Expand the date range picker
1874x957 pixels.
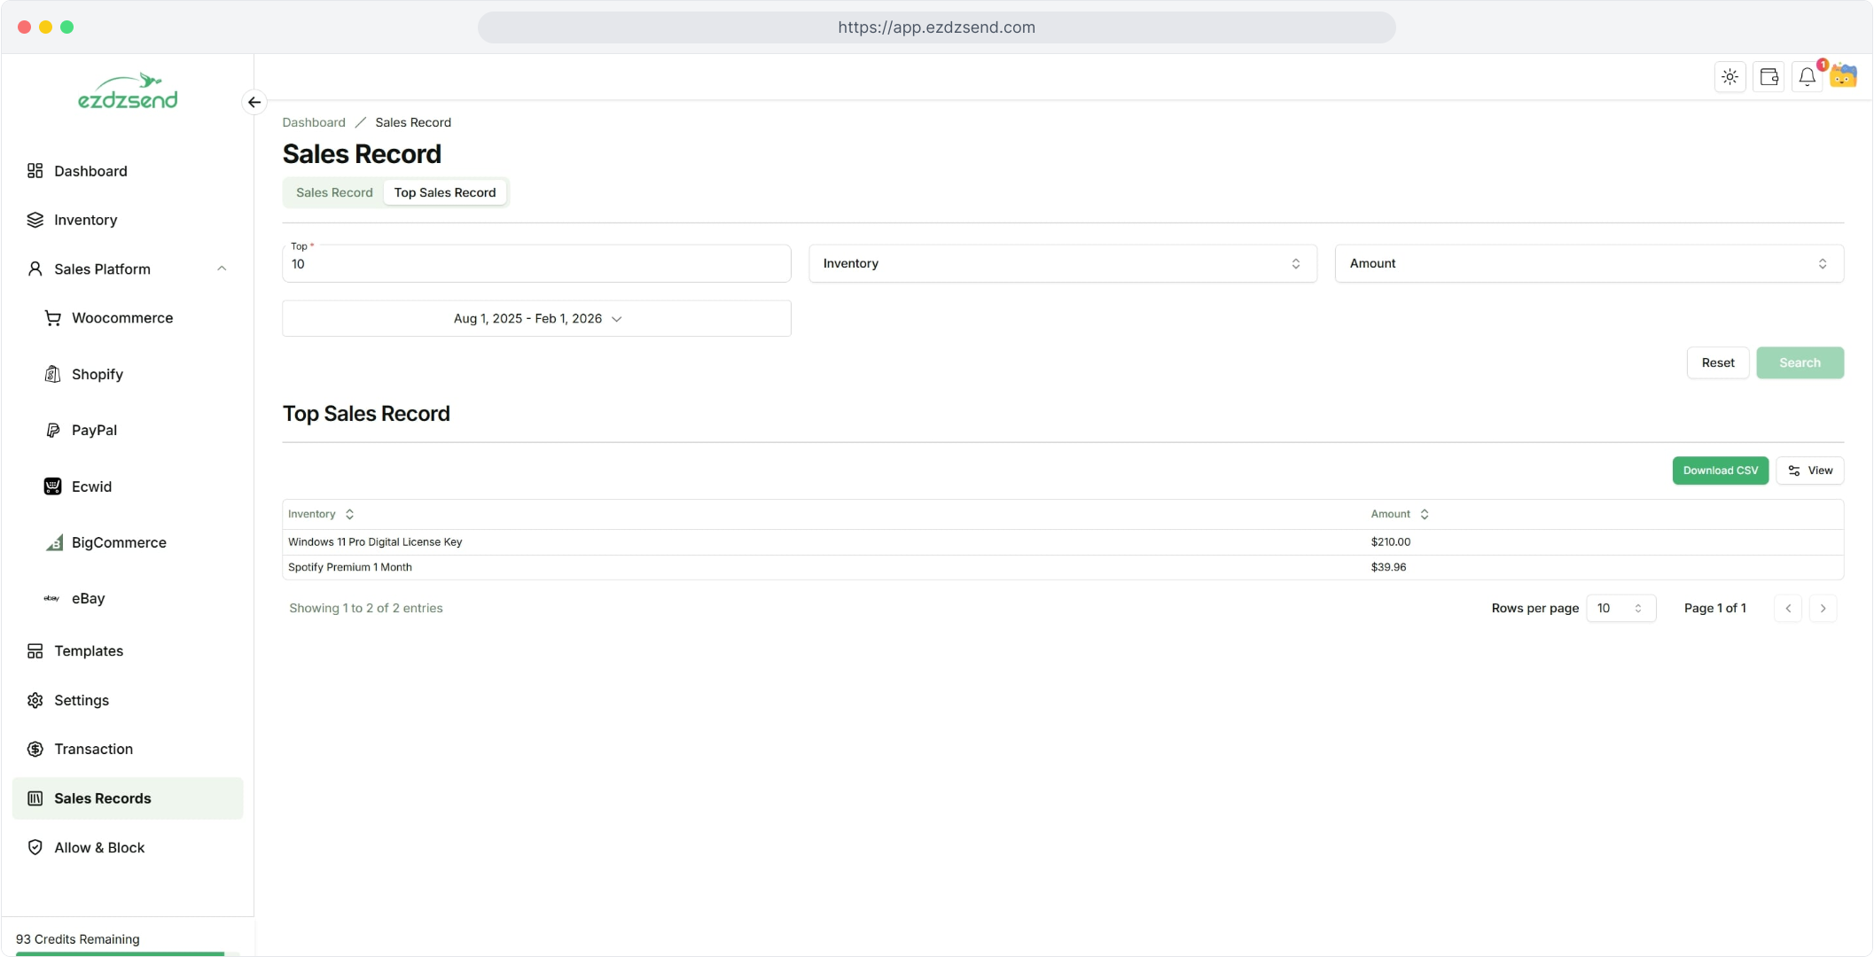pos(536,318)
